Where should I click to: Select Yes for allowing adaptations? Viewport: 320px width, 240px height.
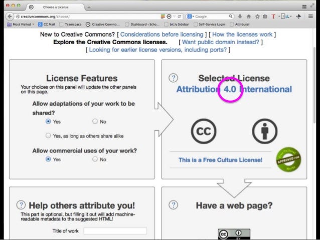48,121
